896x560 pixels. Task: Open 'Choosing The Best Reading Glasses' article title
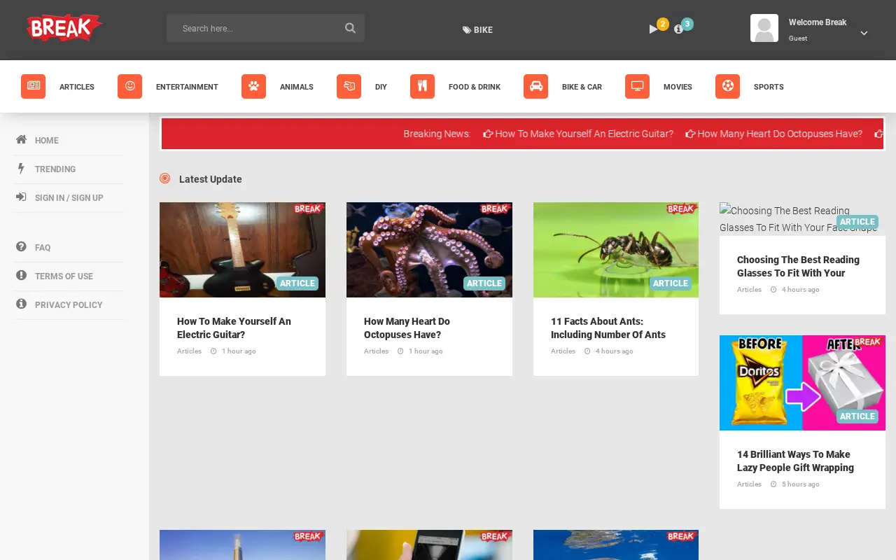pyautogui.click(x=798, y=266)
